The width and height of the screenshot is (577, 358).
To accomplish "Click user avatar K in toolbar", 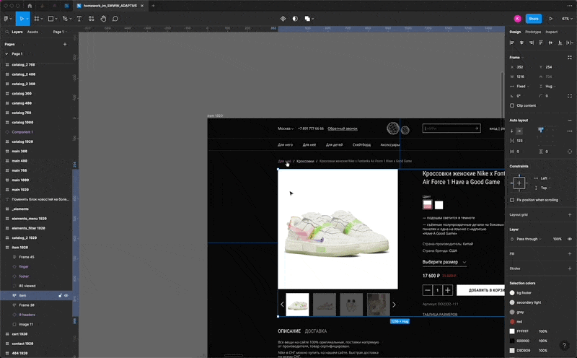I will (517, 19).
